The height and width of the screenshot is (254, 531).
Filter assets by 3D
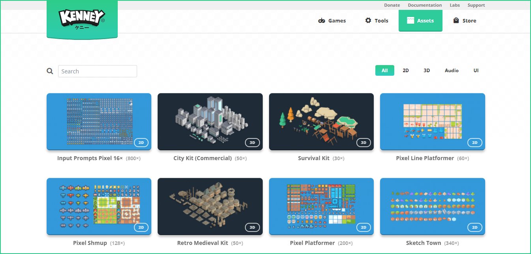427,71
